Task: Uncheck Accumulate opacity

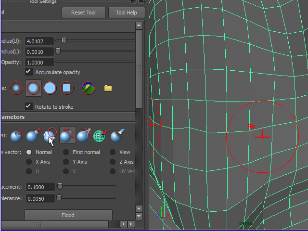Action: pyautogui.click(x=29, y=72)
